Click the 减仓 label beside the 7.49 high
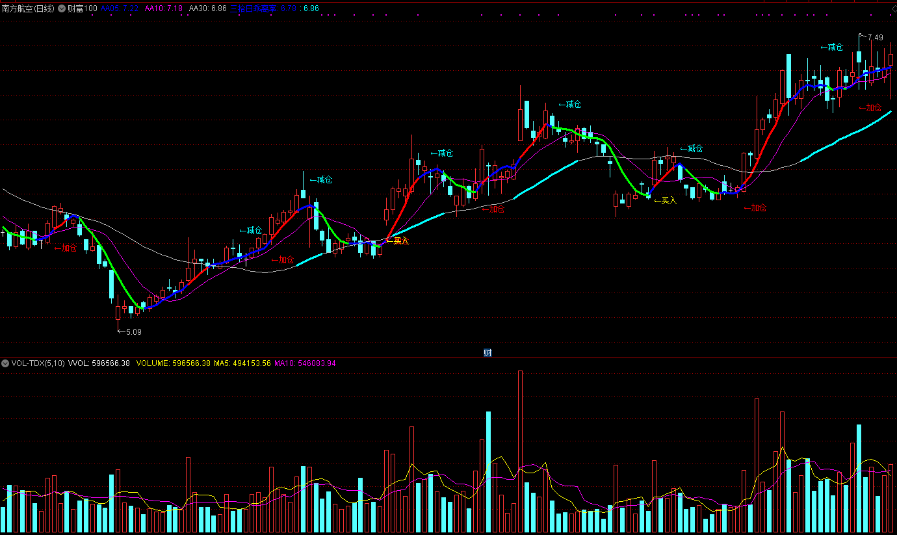This screenshot has height=535, width=897. point(831,47)
